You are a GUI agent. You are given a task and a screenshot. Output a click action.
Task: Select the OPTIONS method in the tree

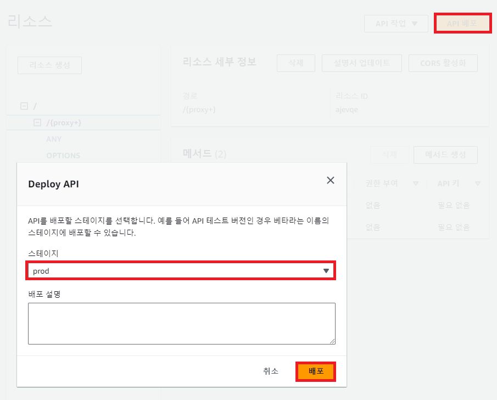63,155
